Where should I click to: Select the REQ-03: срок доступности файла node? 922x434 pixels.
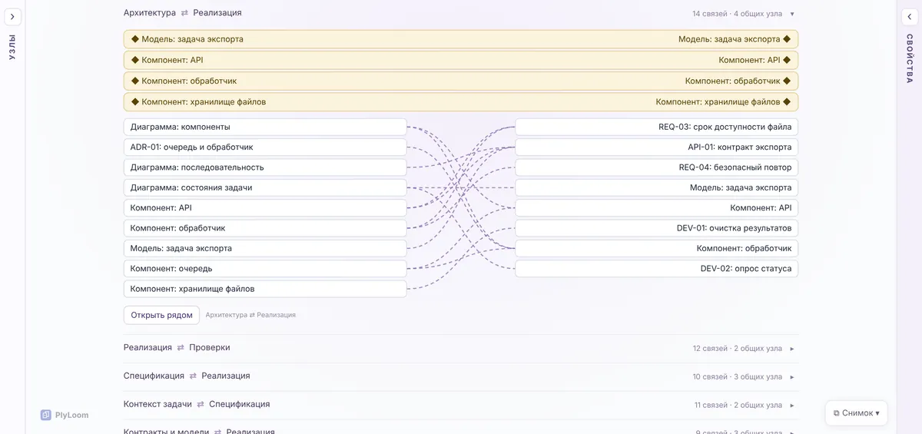(657, 127)
